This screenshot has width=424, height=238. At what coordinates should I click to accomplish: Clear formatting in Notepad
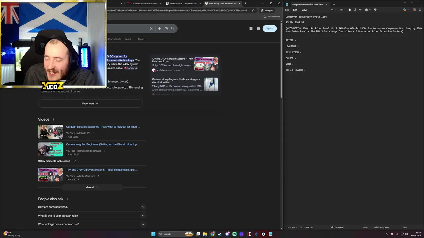[375, 10]
